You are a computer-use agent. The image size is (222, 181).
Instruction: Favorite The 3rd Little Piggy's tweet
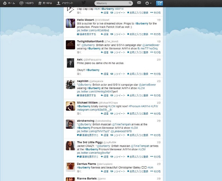(138, 157)
